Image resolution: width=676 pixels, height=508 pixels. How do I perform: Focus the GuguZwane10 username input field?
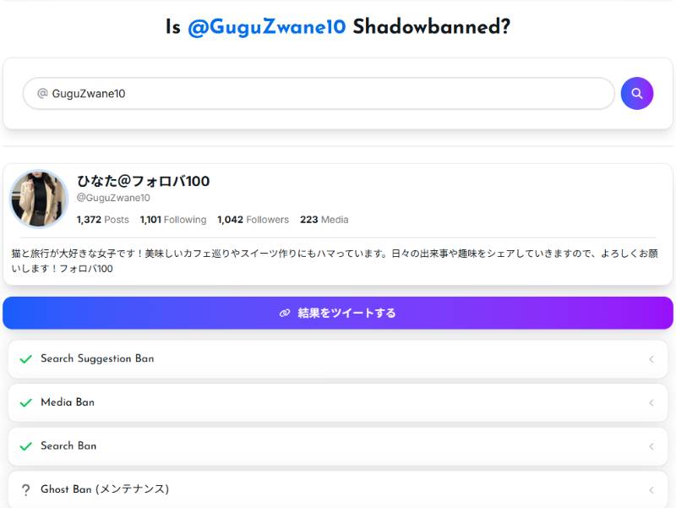tap(319, 93)
